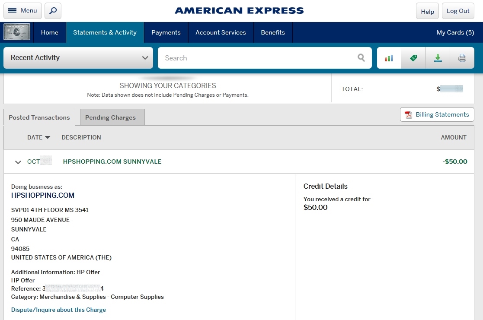The image size is (483, 320).
Task: Click the Log Out button
Action: click(x=457, y=11)
